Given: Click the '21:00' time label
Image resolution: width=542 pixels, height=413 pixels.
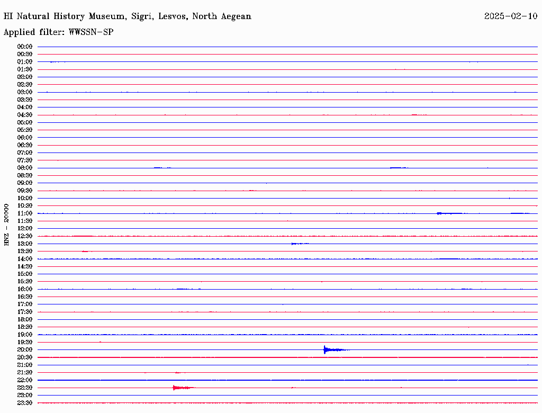Looking at the screenshot, I should coord(25,365).
